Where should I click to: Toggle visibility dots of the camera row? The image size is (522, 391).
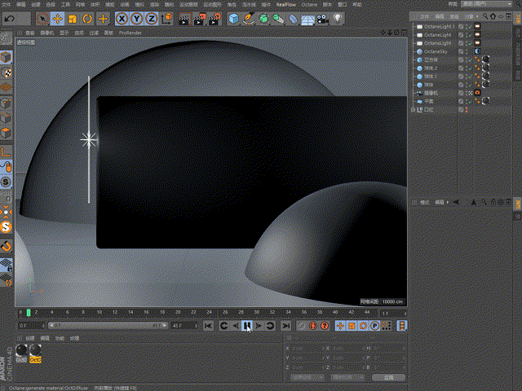tap(467, 93)
